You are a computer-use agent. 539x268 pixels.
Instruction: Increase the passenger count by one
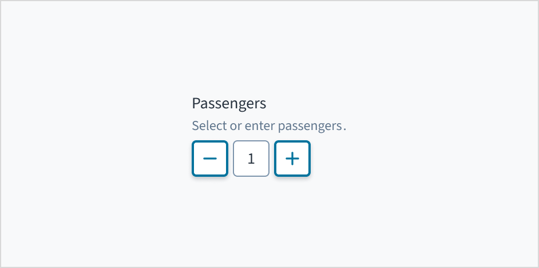(292, 159)
